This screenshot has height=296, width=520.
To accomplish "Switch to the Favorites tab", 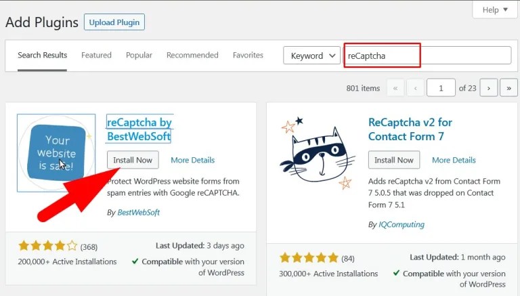I will click(x=248, y=55).
